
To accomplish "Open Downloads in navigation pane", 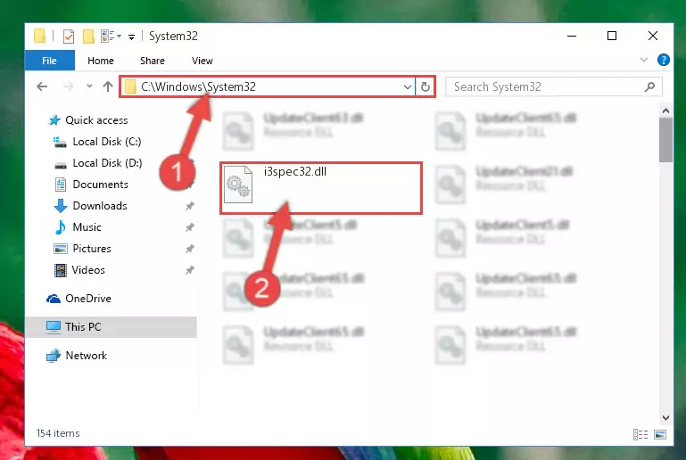I will 100,206.
